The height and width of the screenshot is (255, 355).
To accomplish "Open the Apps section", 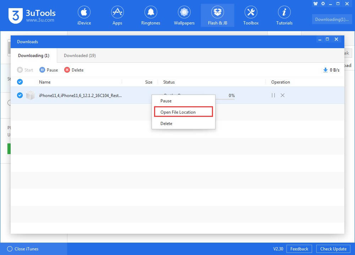I will 117,16.
